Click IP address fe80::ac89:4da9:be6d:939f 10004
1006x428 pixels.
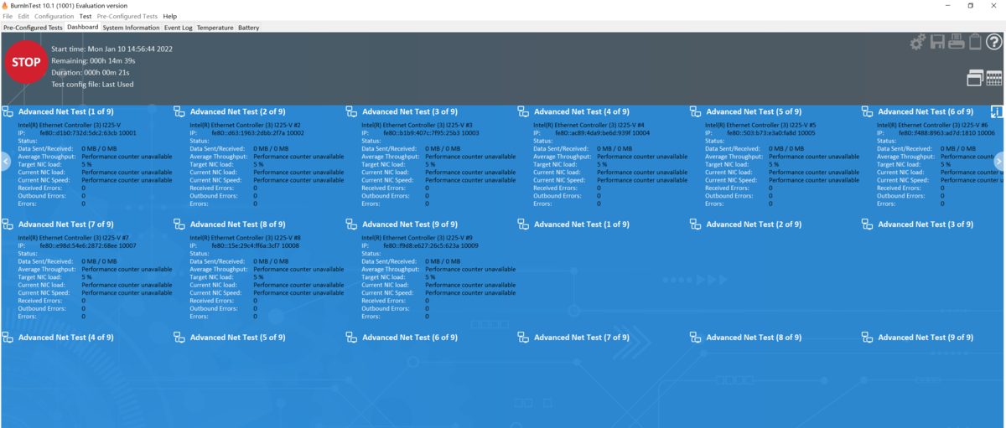tap(602, 132)
